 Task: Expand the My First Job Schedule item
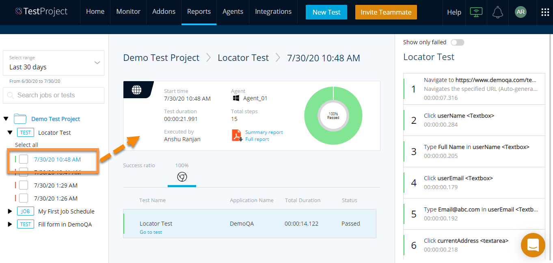click(x=10, y=211)
